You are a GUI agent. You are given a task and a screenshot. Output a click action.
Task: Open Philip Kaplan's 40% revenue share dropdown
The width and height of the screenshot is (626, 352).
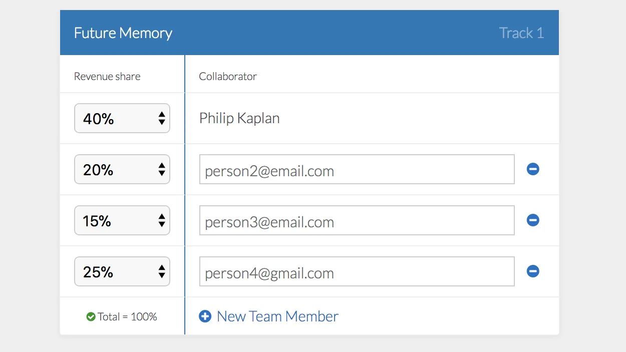(122, 118)
